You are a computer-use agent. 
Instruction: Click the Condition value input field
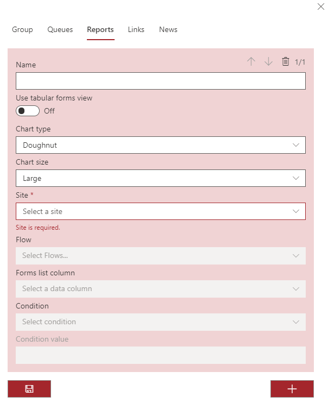(x=161, y=355)
